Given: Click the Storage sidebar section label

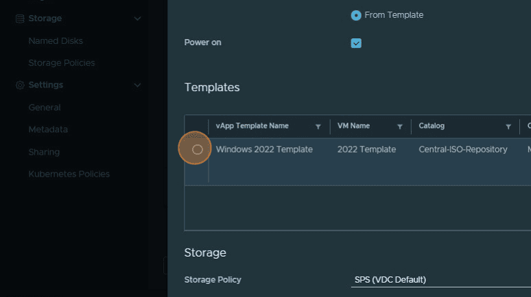Looking at the screenshot, I should coord(45,18).
